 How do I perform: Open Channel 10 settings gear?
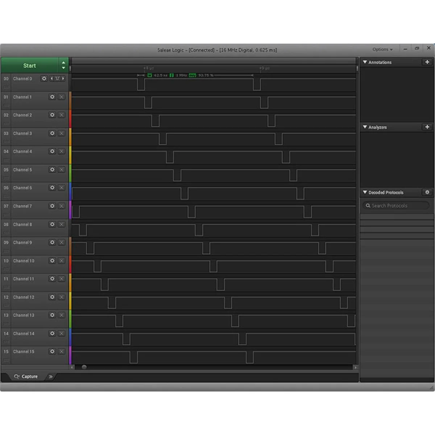pyautogui.click(x=52, y=261)
